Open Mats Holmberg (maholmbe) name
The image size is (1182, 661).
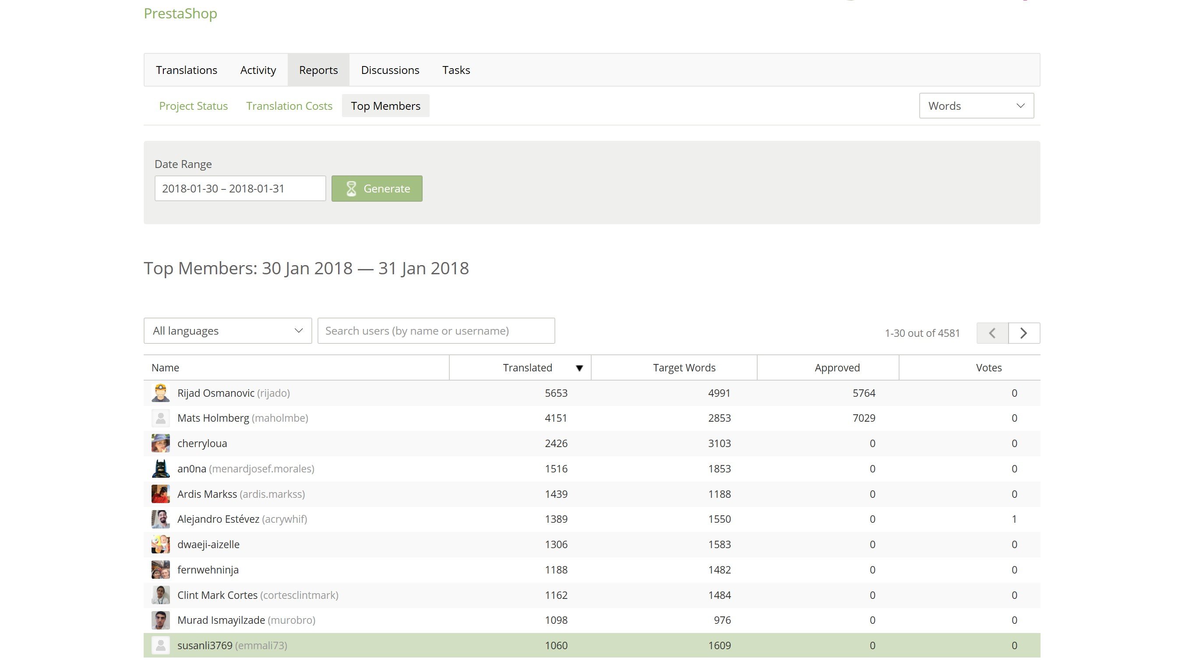(243, 418)
